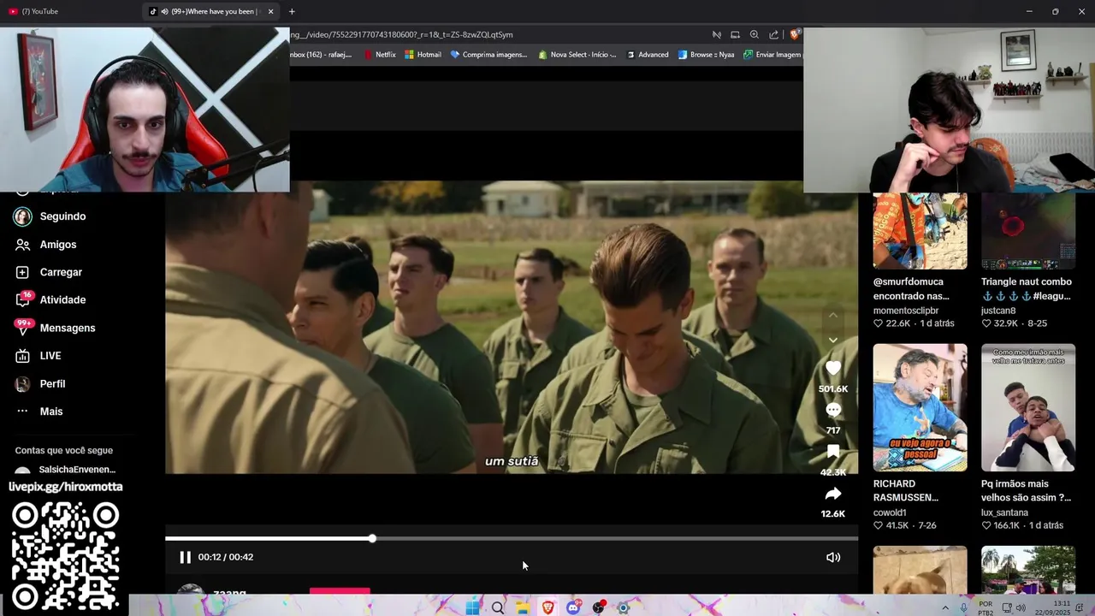Viewport: 1095px width, 616px height.
Task: Click the picture-in-picture icon in address bar
Action: 735,35
